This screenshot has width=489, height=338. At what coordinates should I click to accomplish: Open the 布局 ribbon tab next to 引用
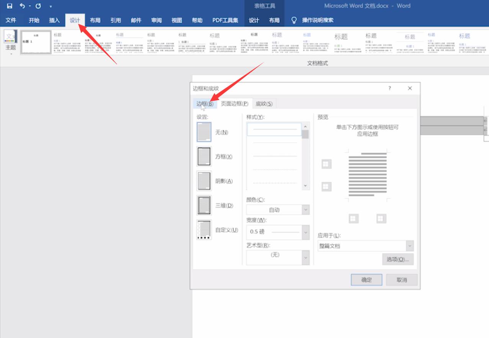tap(95, 20)
